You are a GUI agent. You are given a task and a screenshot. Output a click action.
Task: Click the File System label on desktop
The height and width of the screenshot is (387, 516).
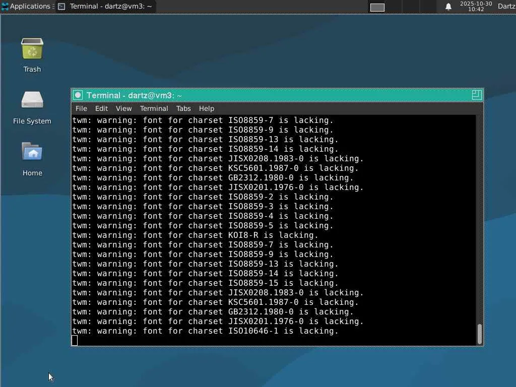coord(32,121)
